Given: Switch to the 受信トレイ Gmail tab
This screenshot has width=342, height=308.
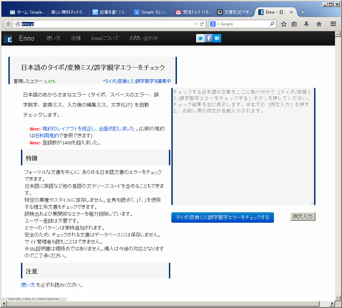Looking at the screenshot, I should [193, 12].
